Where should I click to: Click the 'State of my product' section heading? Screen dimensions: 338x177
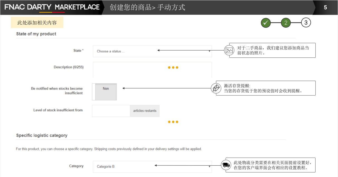click(36, 34)
